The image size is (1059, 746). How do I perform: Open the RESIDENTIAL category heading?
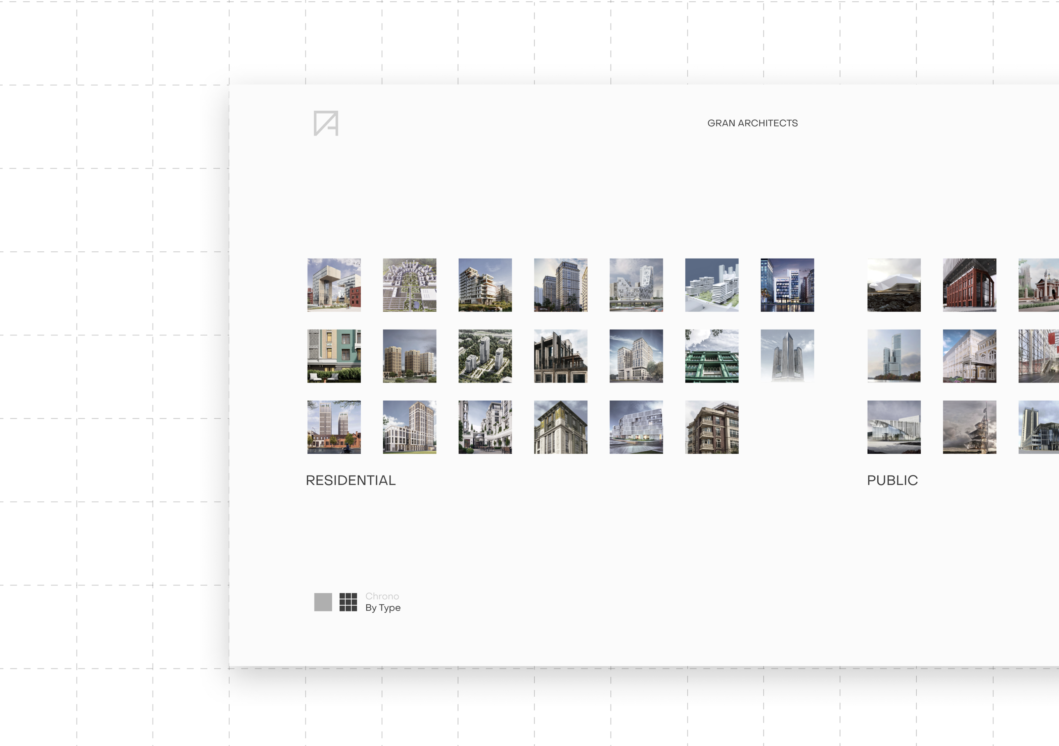click(x=350, y=480)
